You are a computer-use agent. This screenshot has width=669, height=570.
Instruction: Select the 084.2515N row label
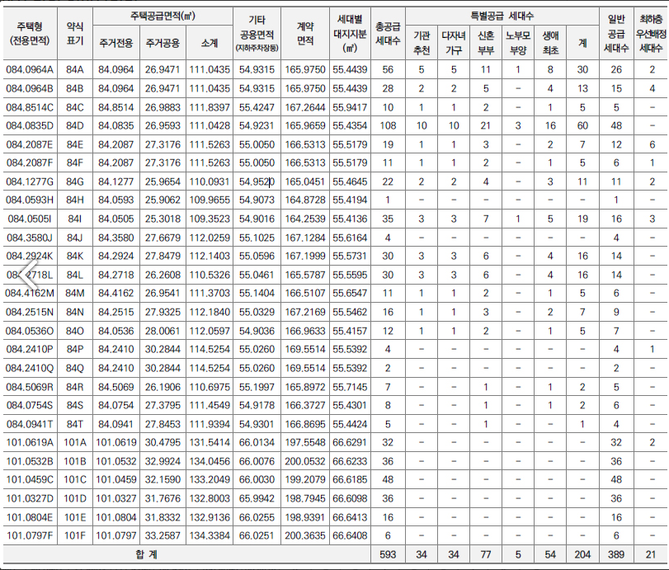[x=30, y=313]
